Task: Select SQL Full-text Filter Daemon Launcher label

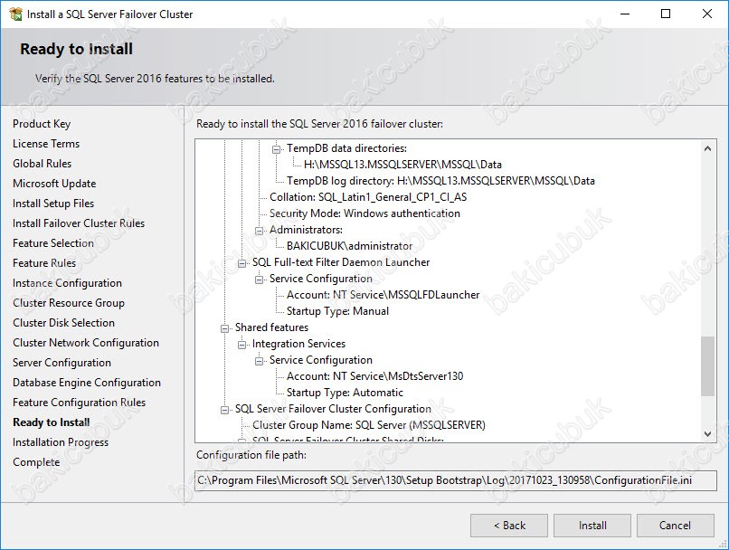Action: click(x=341, y=262)
